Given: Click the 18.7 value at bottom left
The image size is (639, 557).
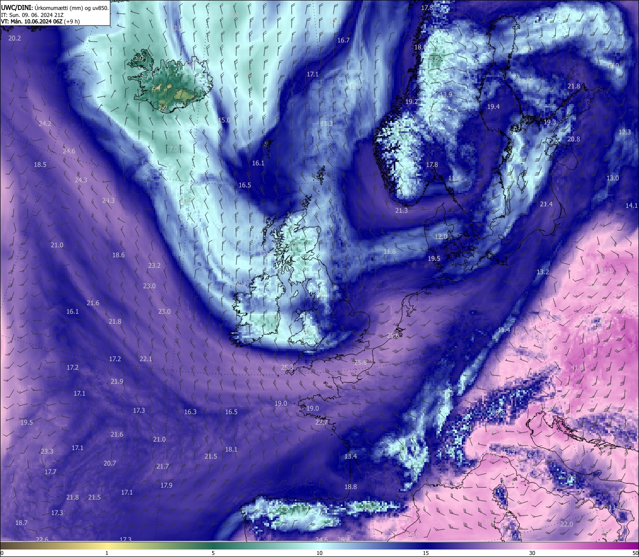Looking at the screenshot, I should (x=21, y=523).
